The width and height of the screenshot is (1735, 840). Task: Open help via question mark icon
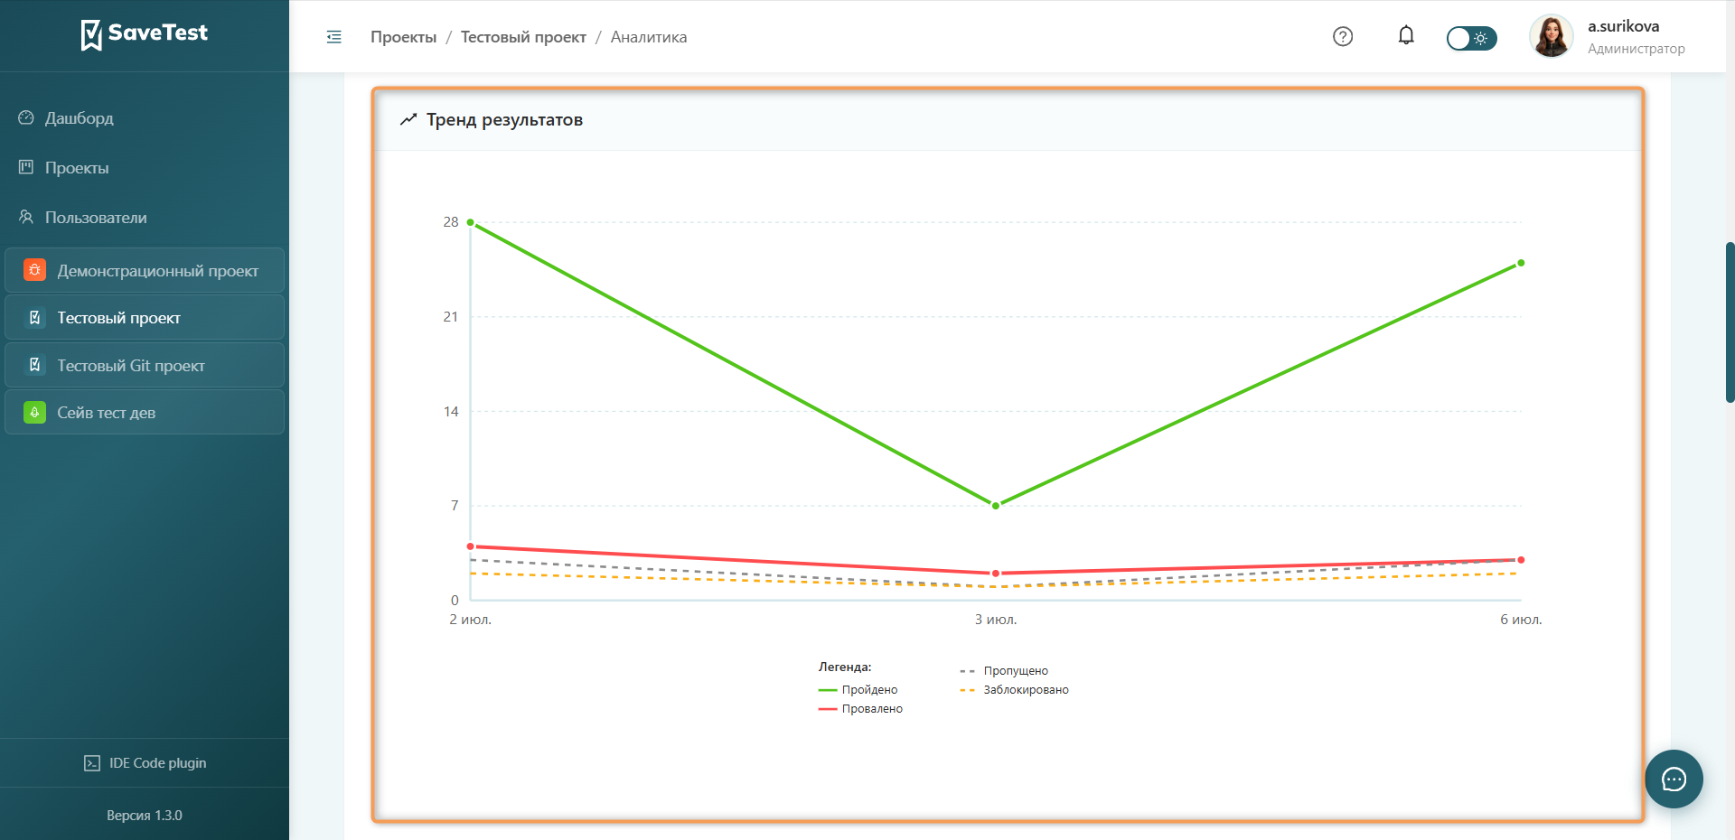(x=1343, y=36)
